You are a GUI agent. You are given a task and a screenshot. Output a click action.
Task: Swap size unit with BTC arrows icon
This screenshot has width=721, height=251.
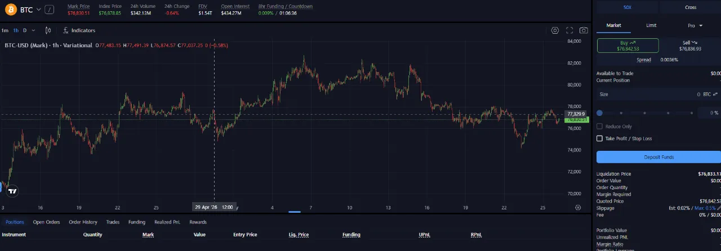pos(715,94)
